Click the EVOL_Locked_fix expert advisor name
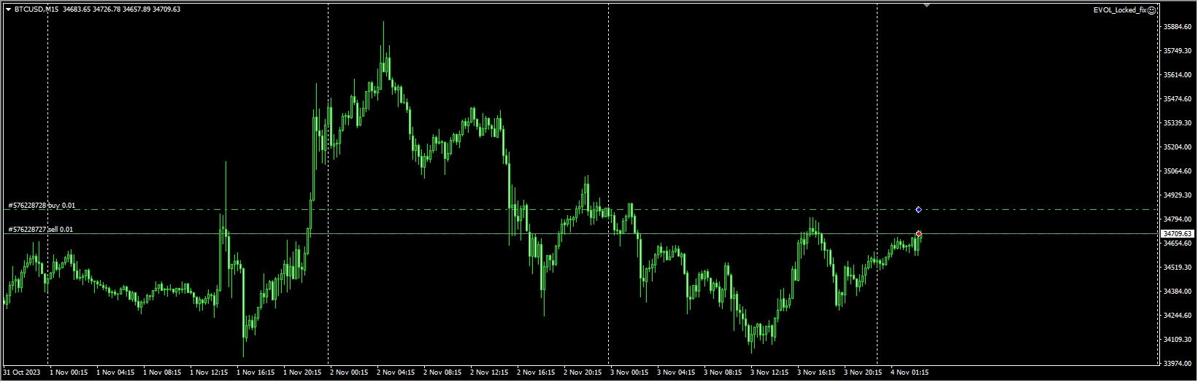 click(x=1120, y=10)
